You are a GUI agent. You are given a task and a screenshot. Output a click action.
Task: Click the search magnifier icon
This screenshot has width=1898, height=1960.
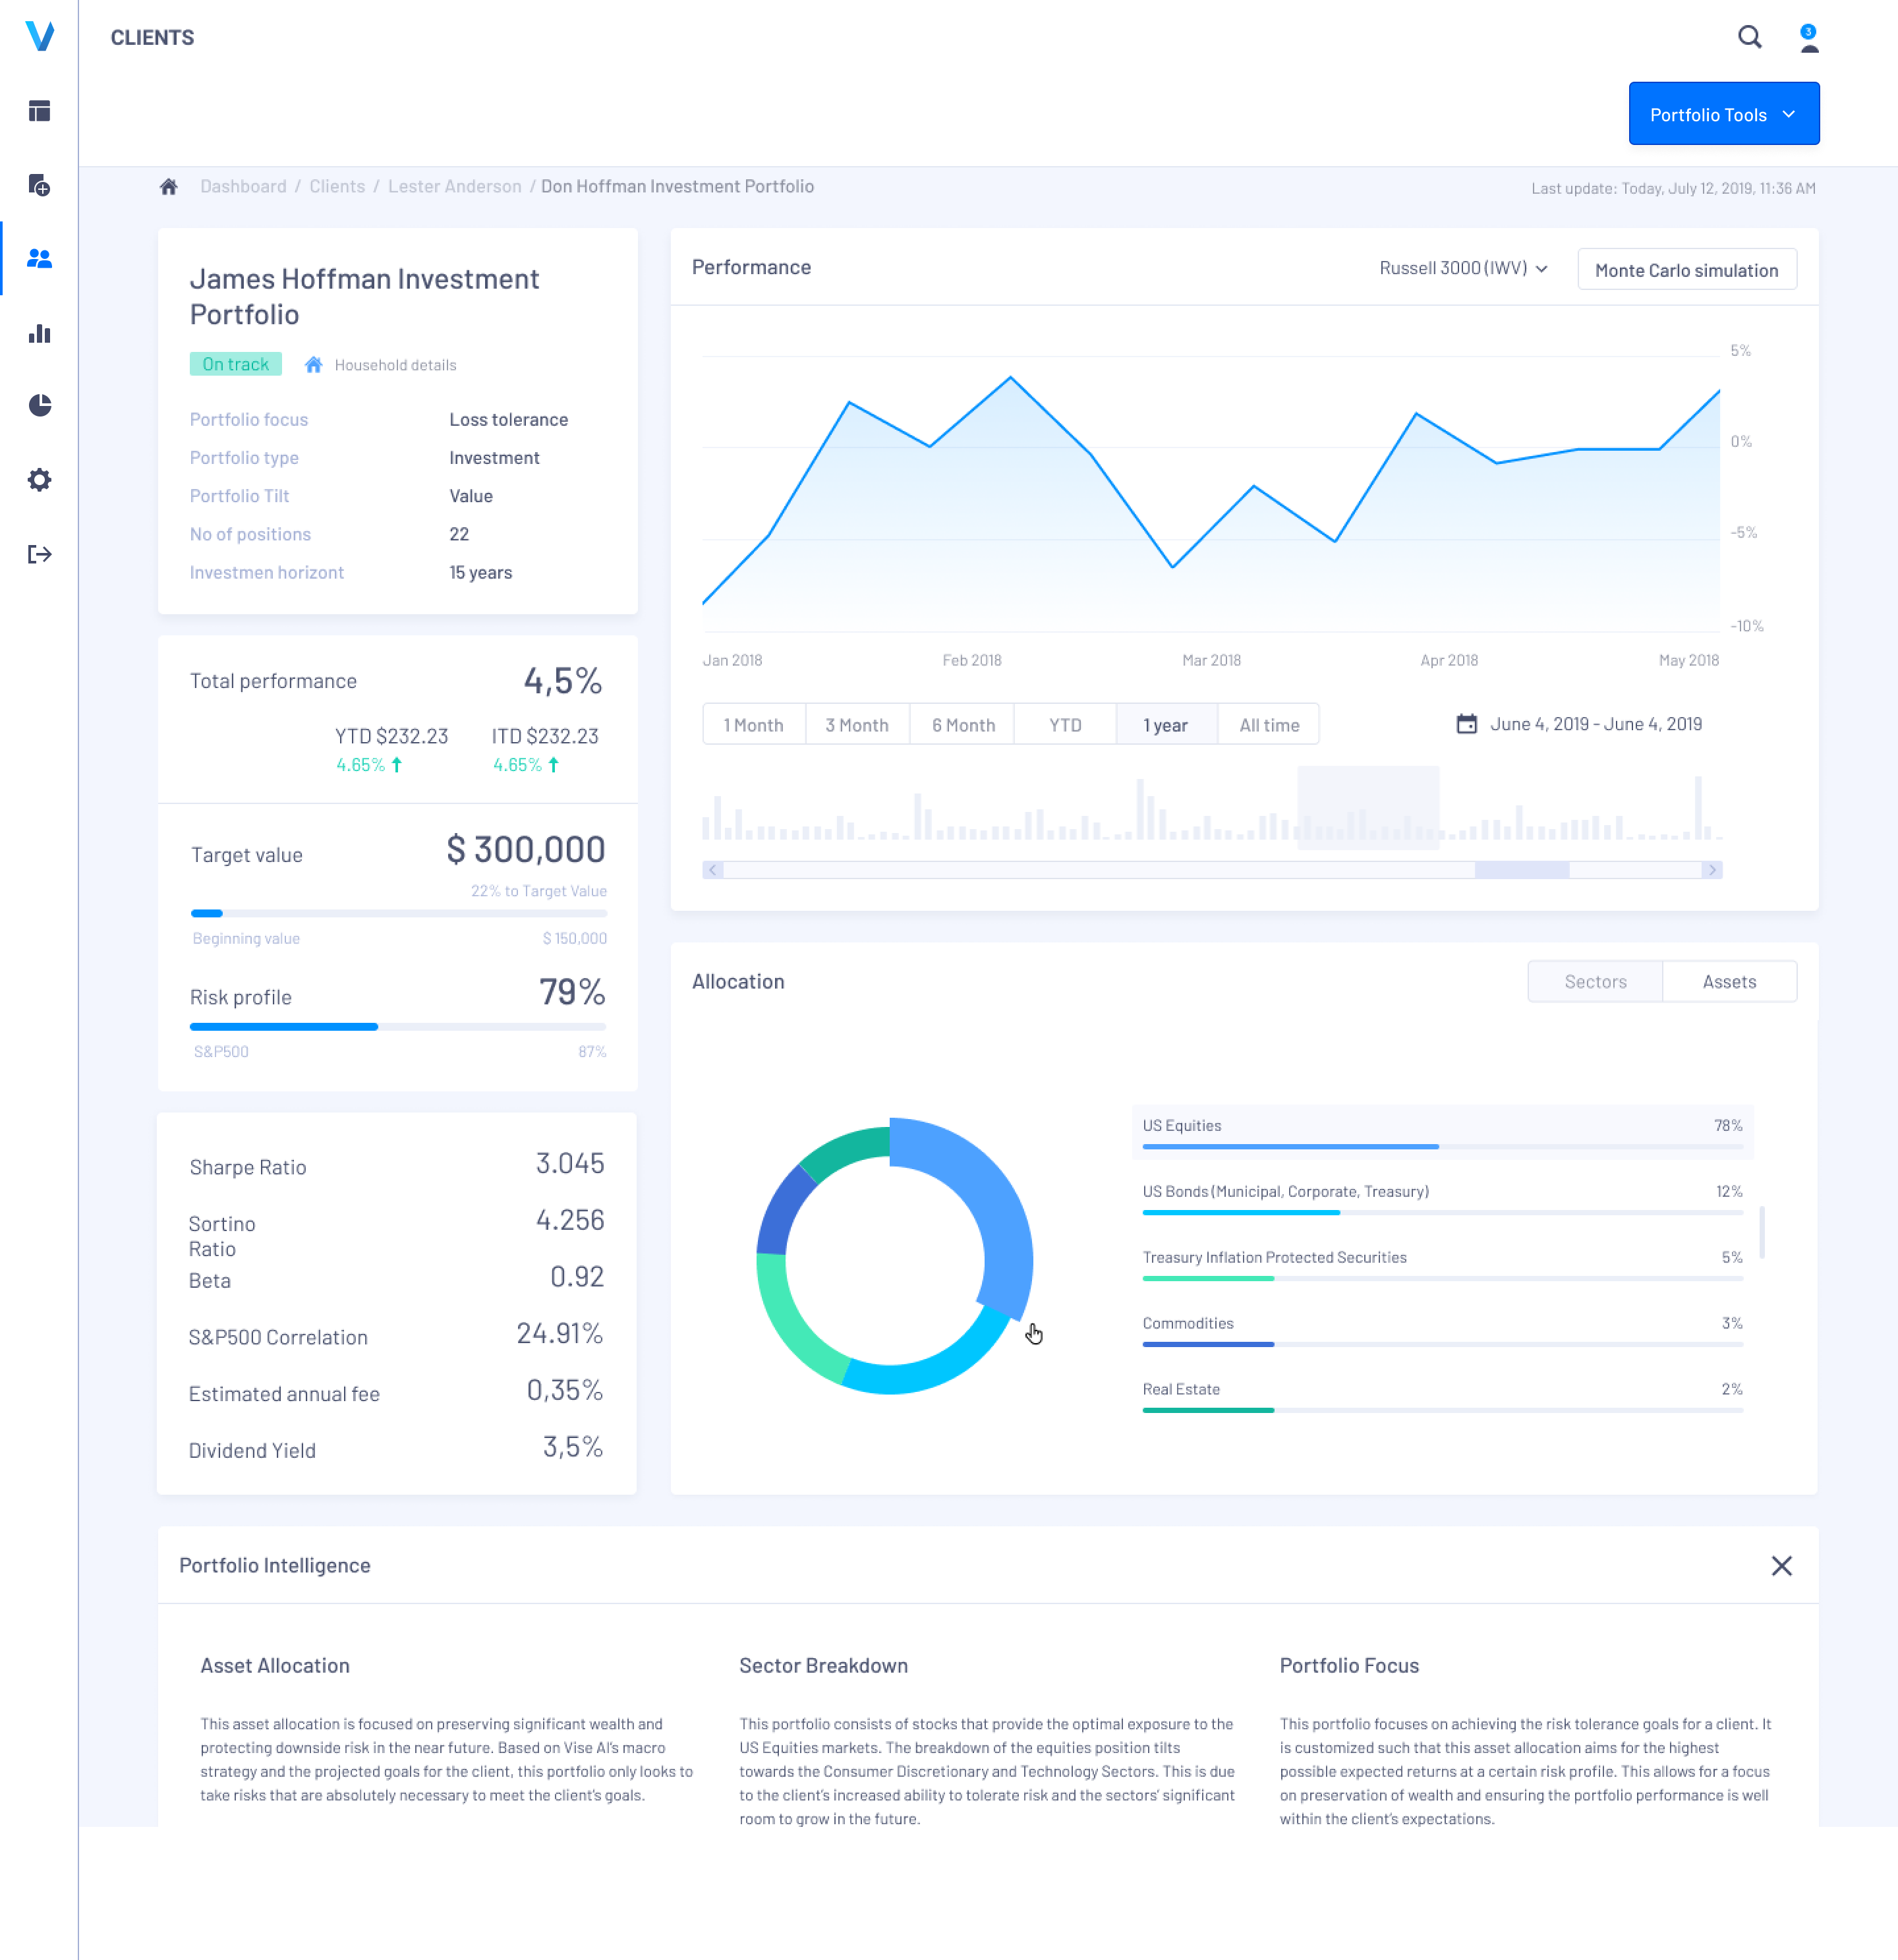pyautogui.click(x=1749, y=38)
